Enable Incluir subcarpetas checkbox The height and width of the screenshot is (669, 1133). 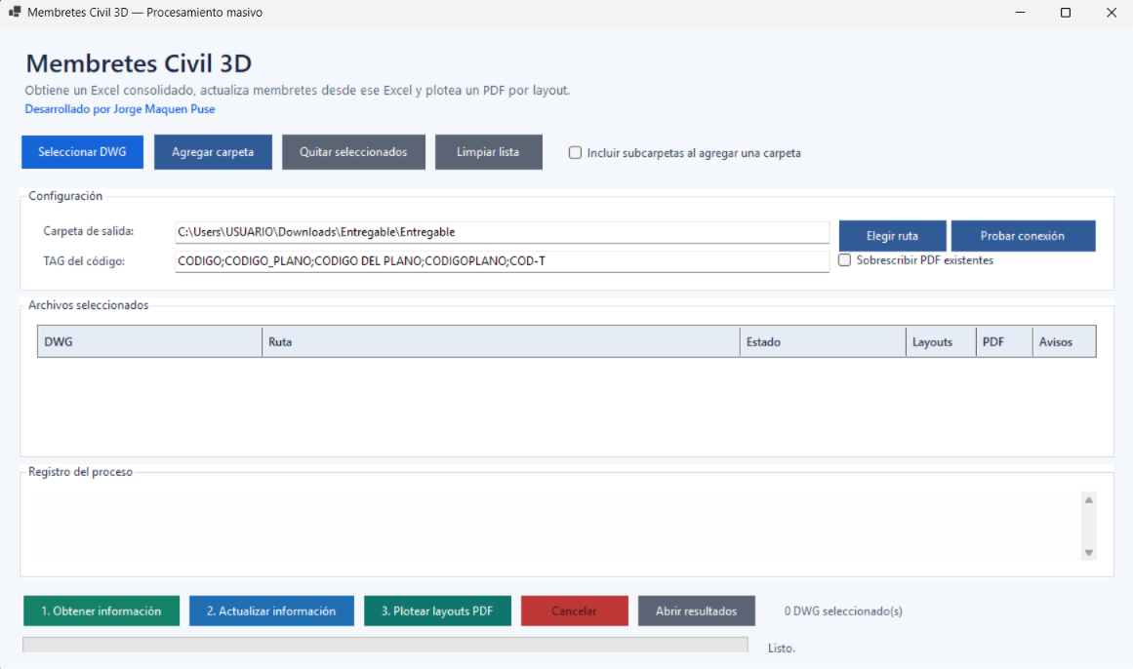pyautogui.click(x=575, y=152)
